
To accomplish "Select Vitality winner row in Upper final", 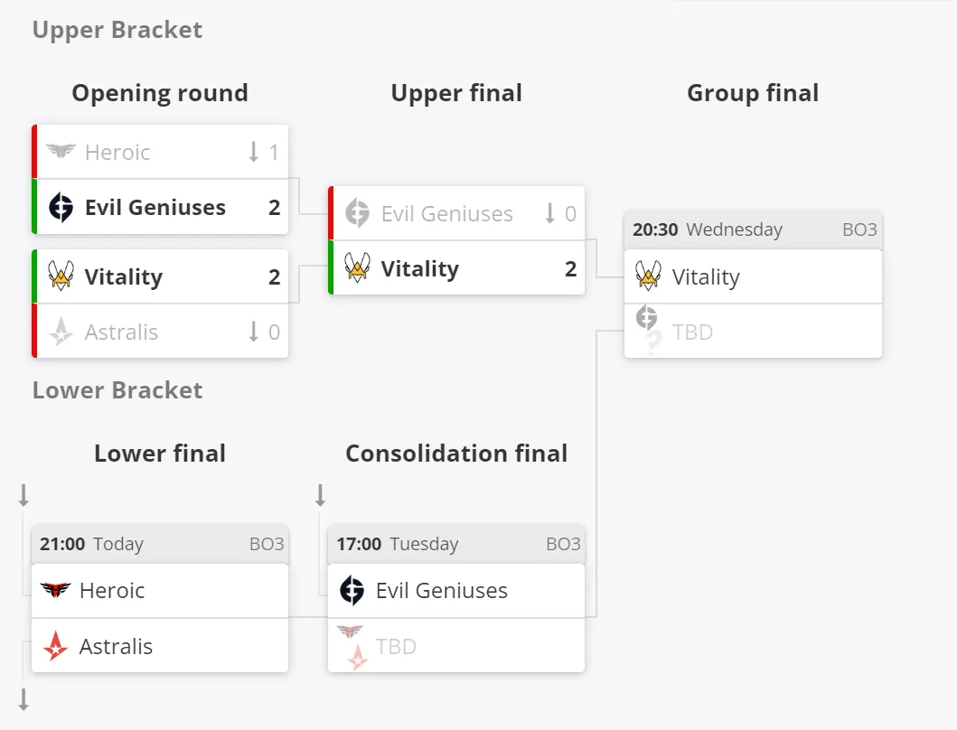I will pos(456,268).
